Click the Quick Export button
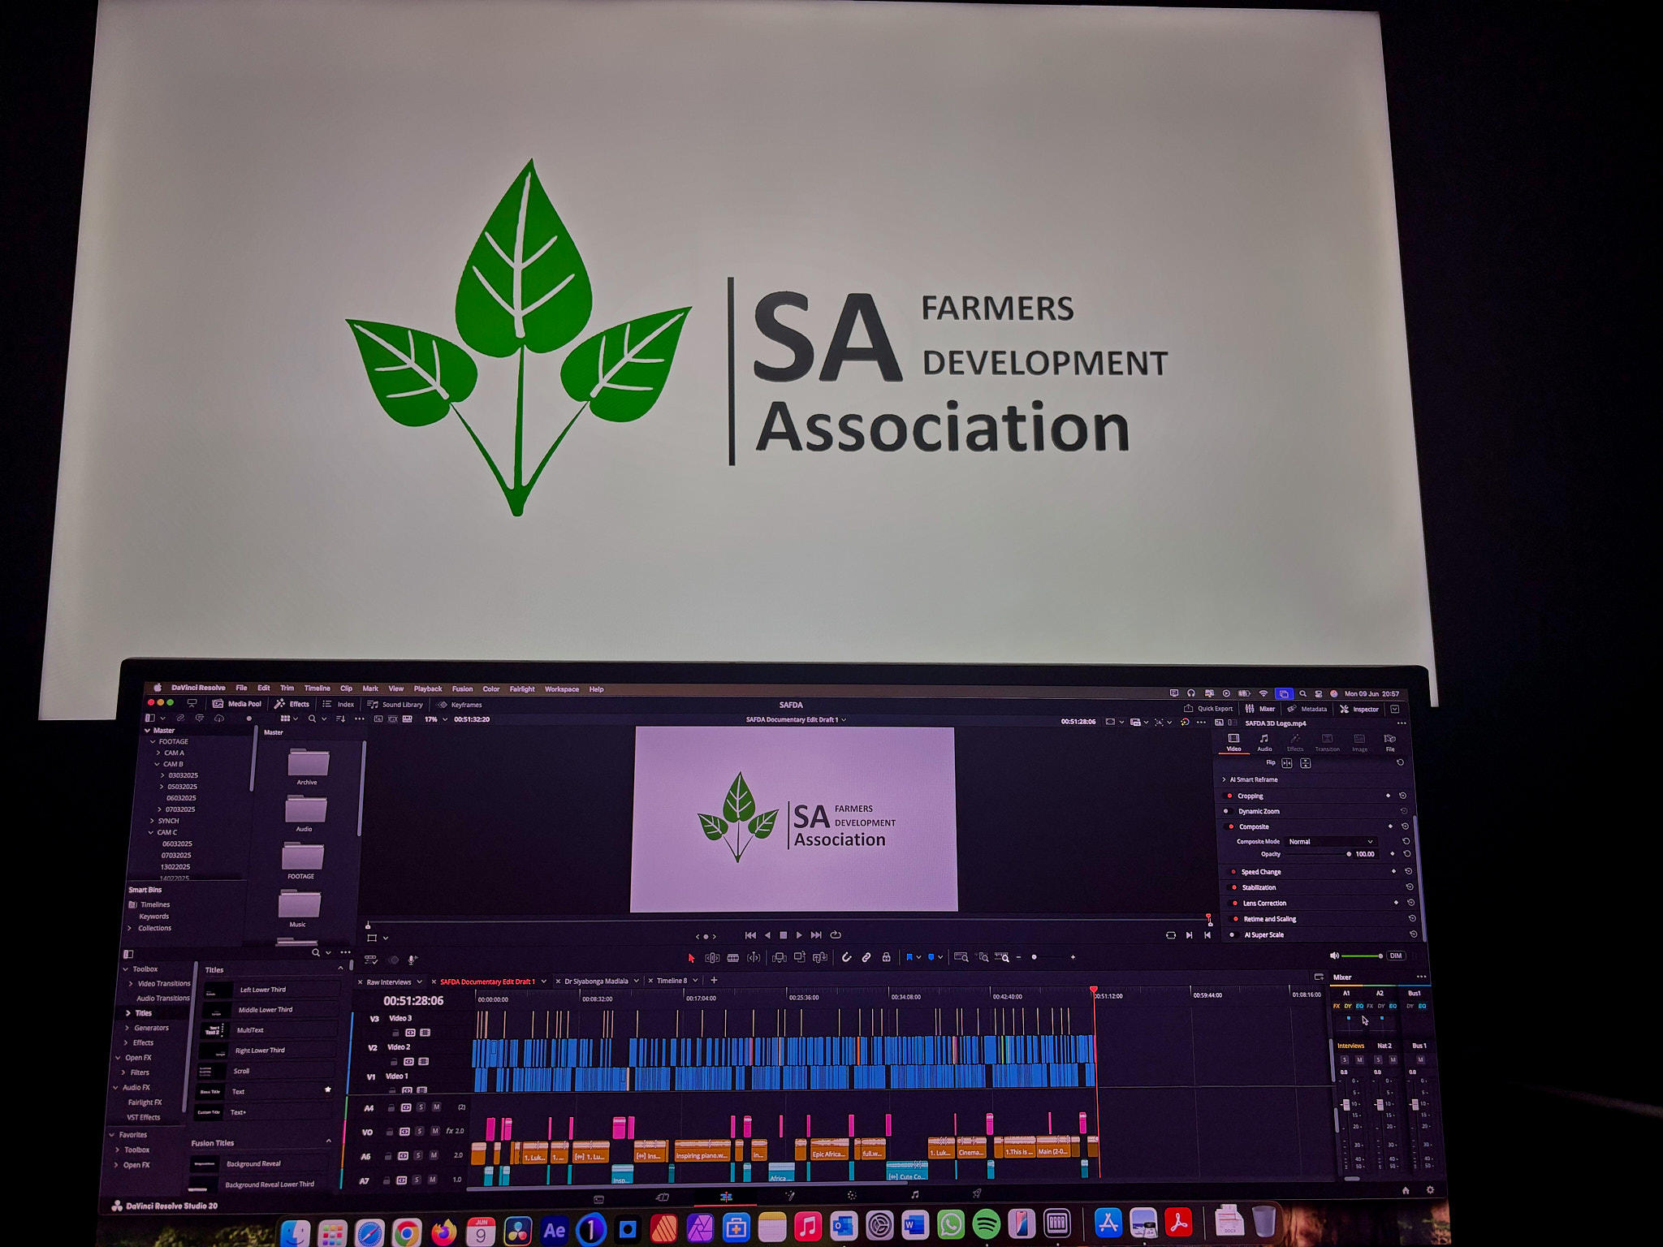This screenshot has width=1663, height=1247. click(1208, 709)
